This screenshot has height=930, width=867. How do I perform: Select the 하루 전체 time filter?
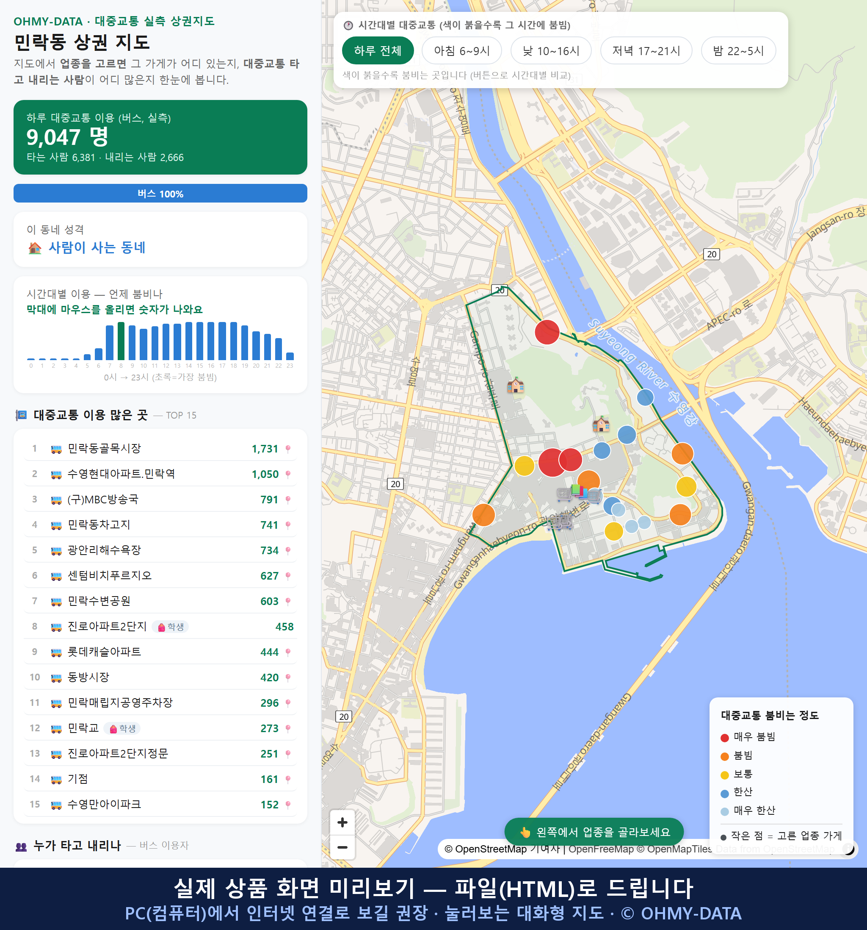[x=378, y=50]
